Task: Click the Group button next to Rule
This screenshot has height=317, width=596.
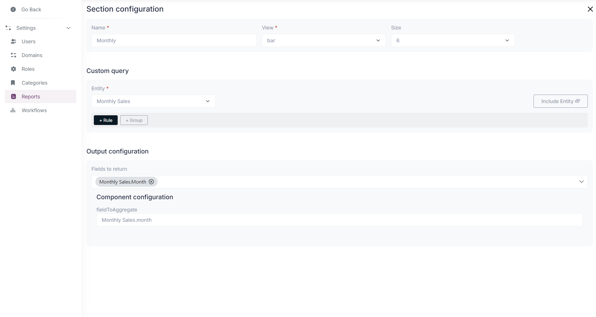Action: coord(134,120)
